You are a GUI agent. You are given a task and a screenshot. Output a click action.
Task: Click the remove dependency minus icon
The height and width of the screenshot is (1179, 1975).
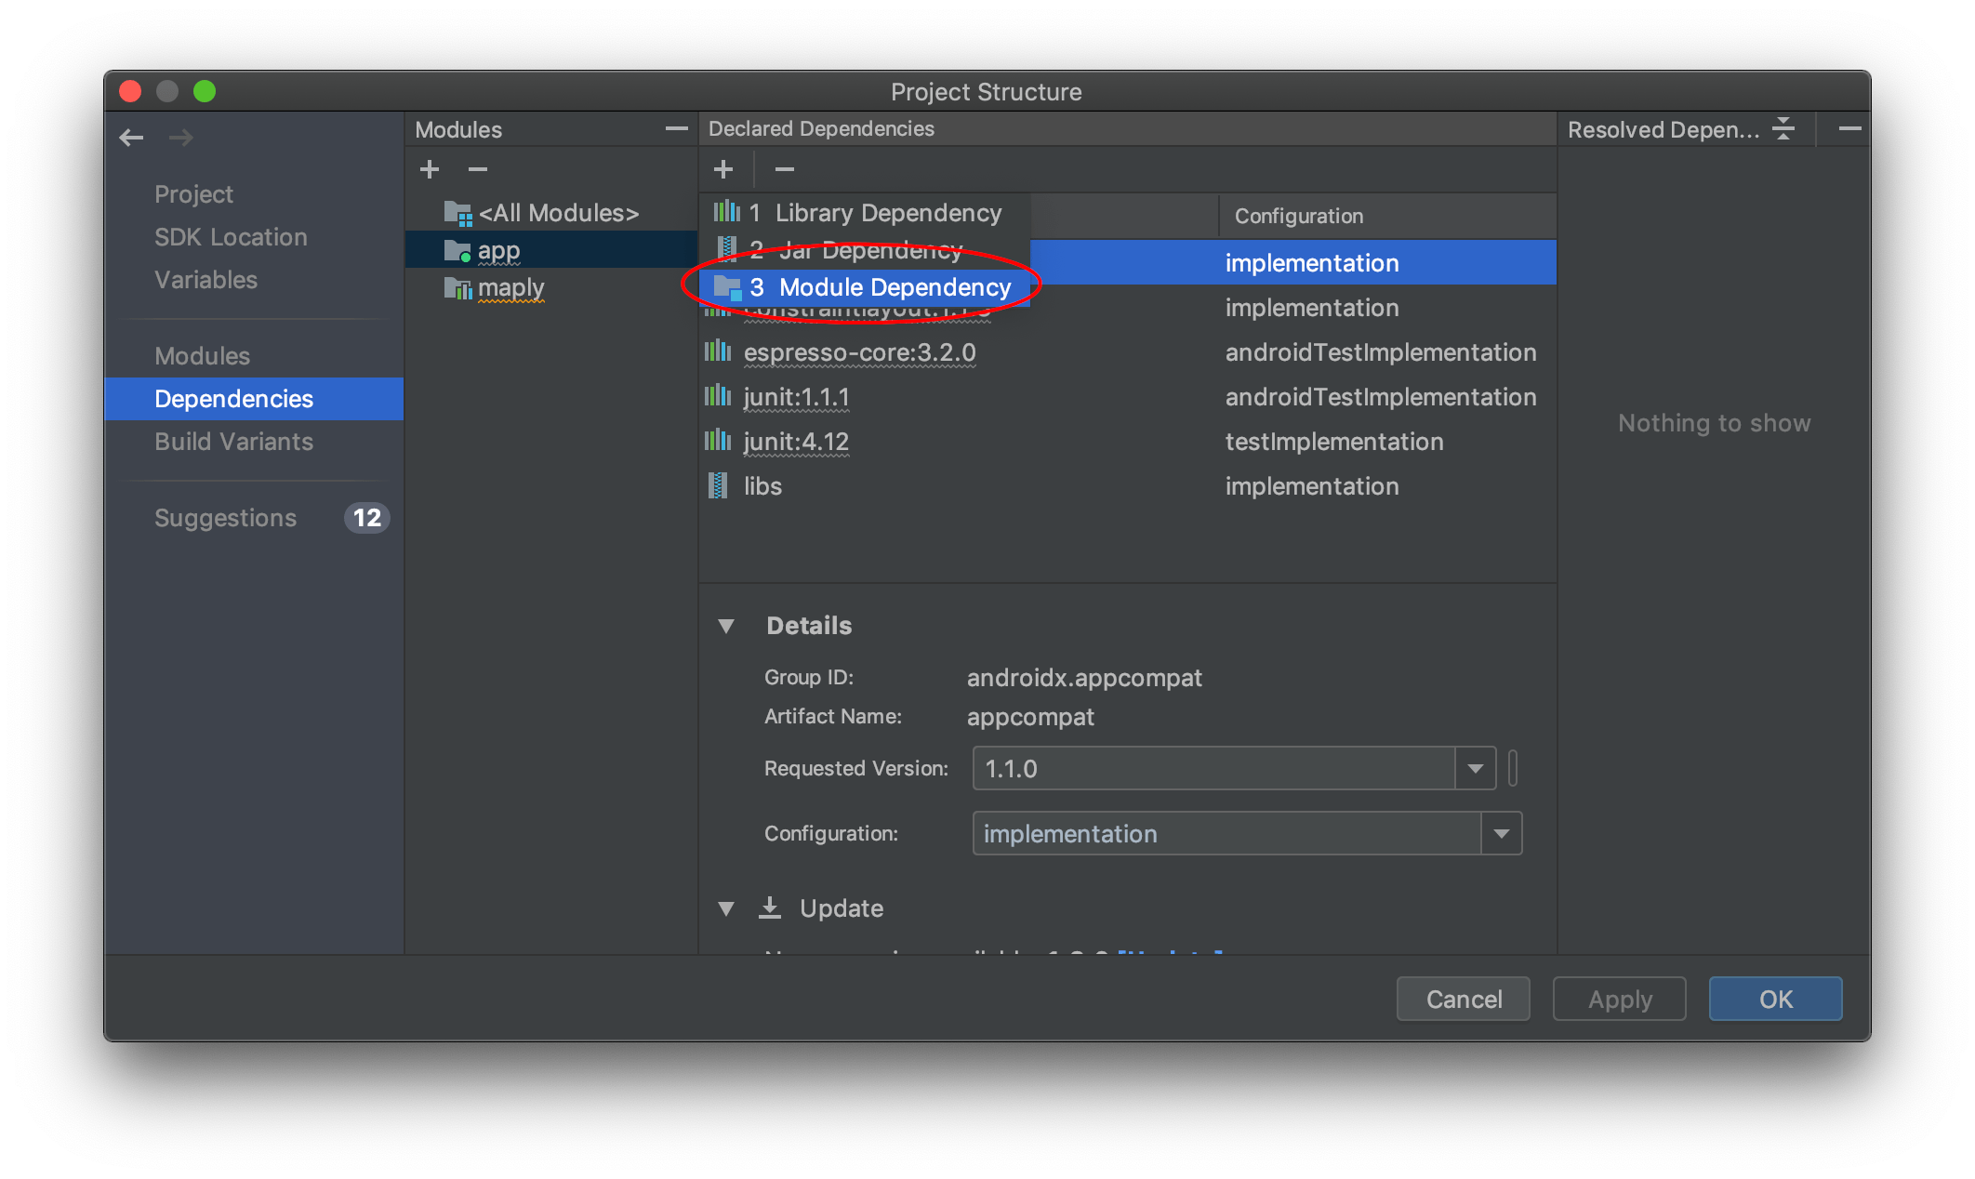click(785, 169)
